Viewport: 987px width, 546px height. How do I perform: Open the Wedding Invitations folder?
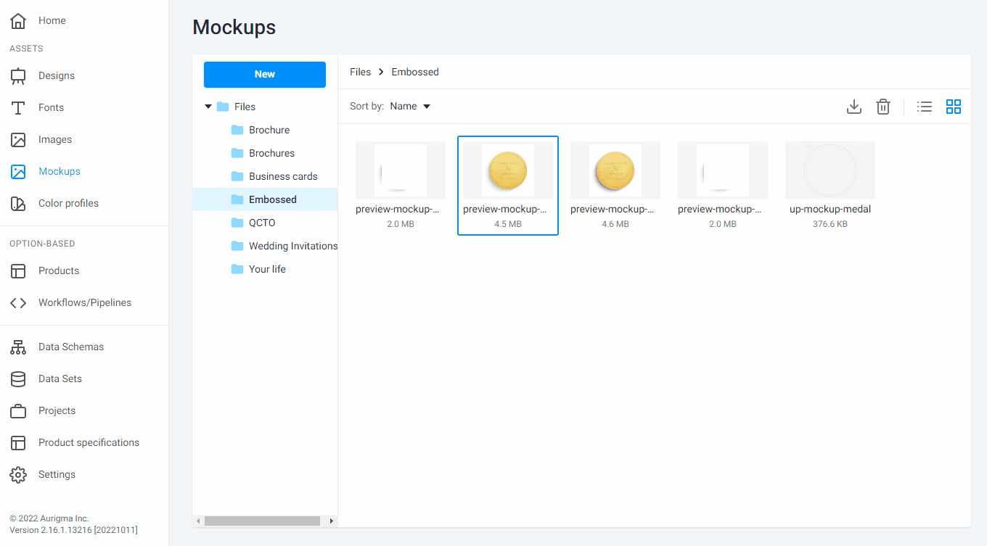pyautogui.click(x=292, y=246)
